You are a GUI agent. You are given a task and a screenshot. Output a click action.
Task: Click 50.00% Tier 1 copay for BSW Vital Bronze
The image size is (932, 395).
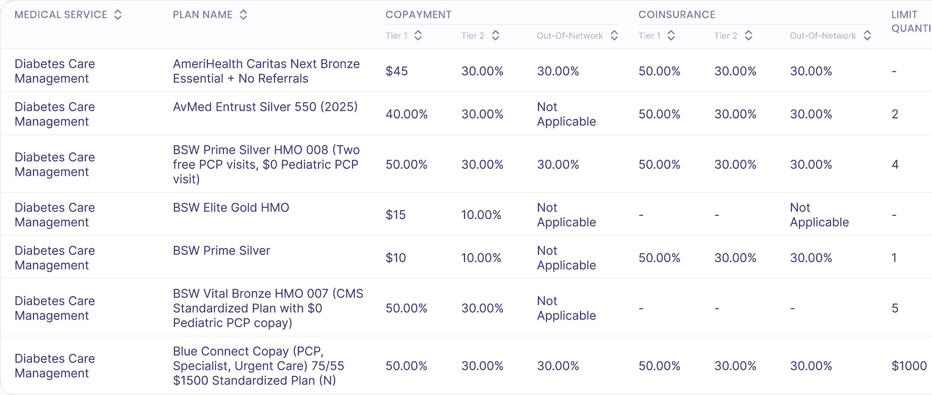click(406, 308)
